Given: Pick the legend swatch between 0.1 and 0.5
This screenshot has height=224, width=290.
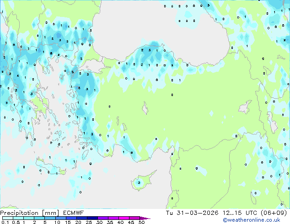Looking at the screenshot, I should coord(8,218).
